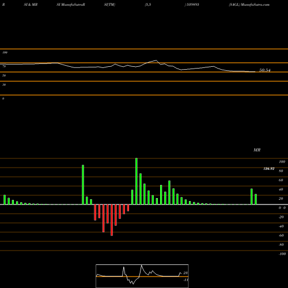The height and width of the screenshot is (288, 288).
Task: Click the MRSI value 124.92
Action: [x=269, y=169]
